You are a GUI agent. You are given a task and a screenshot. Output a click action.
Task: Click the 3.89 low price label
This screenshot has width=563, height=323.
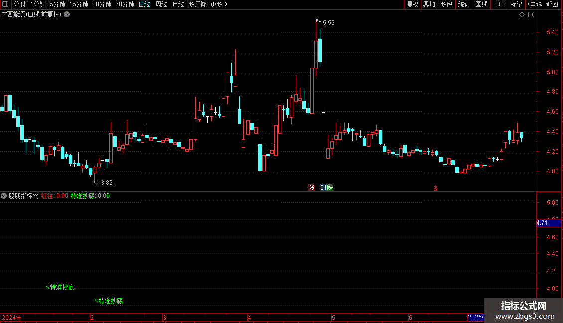pyautogui.click(x=107, y=183)
